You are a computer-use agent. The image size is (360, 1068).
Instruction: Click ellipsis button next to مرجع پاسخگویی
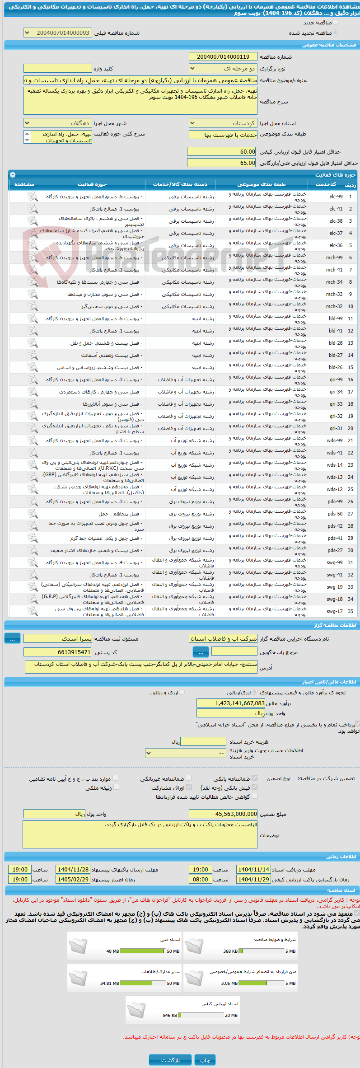click(201, 652)
